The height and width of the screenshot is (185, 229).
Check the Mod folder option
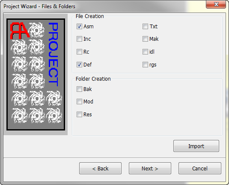(79, 101)
